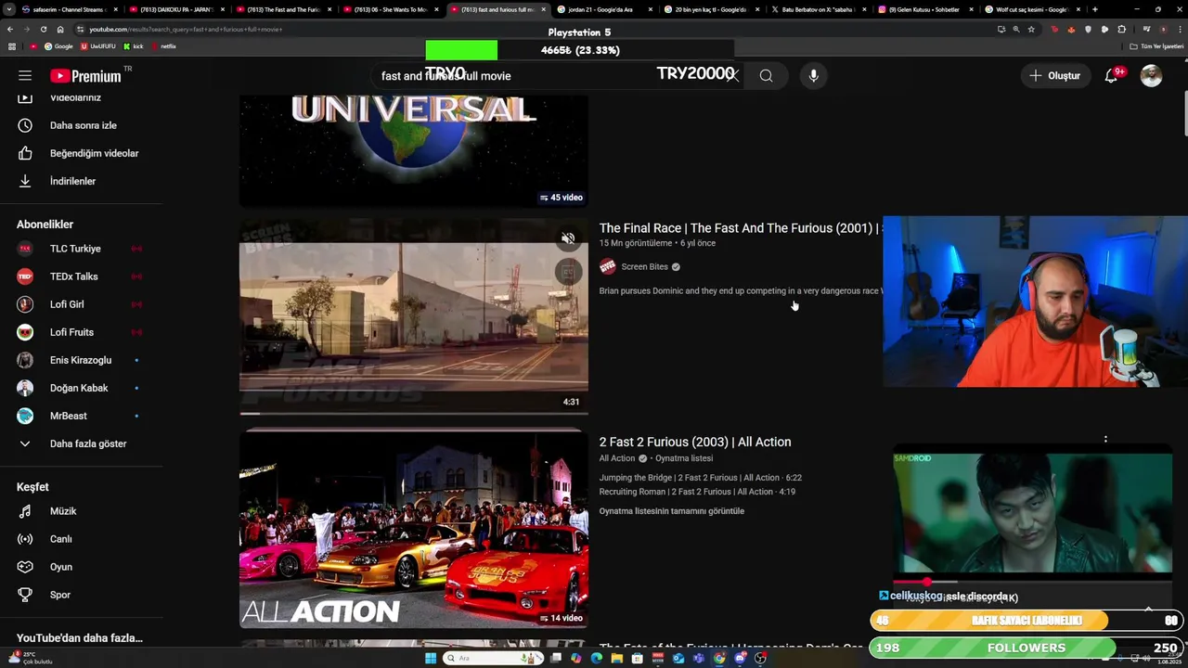Open 2 Fast 2 Furious All Action thumbnail
This screenshot has width=1188, height=668.
coord(413,528)
